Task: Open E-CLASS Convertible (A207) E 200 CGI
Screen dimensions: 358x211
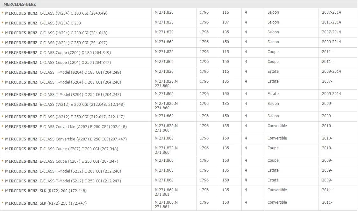Action: (66, 127)
